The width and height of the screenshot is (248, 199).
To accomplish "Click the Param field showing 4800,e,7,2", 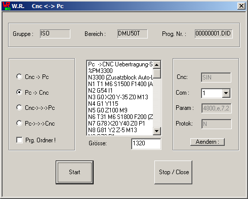I will [x=217, y=108].
